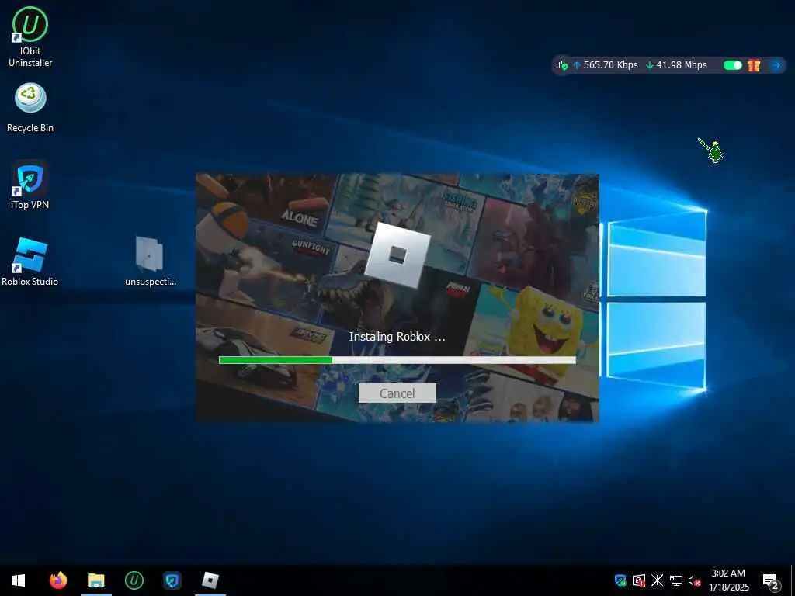Open the muted volume tray icon

pos(694,580)
